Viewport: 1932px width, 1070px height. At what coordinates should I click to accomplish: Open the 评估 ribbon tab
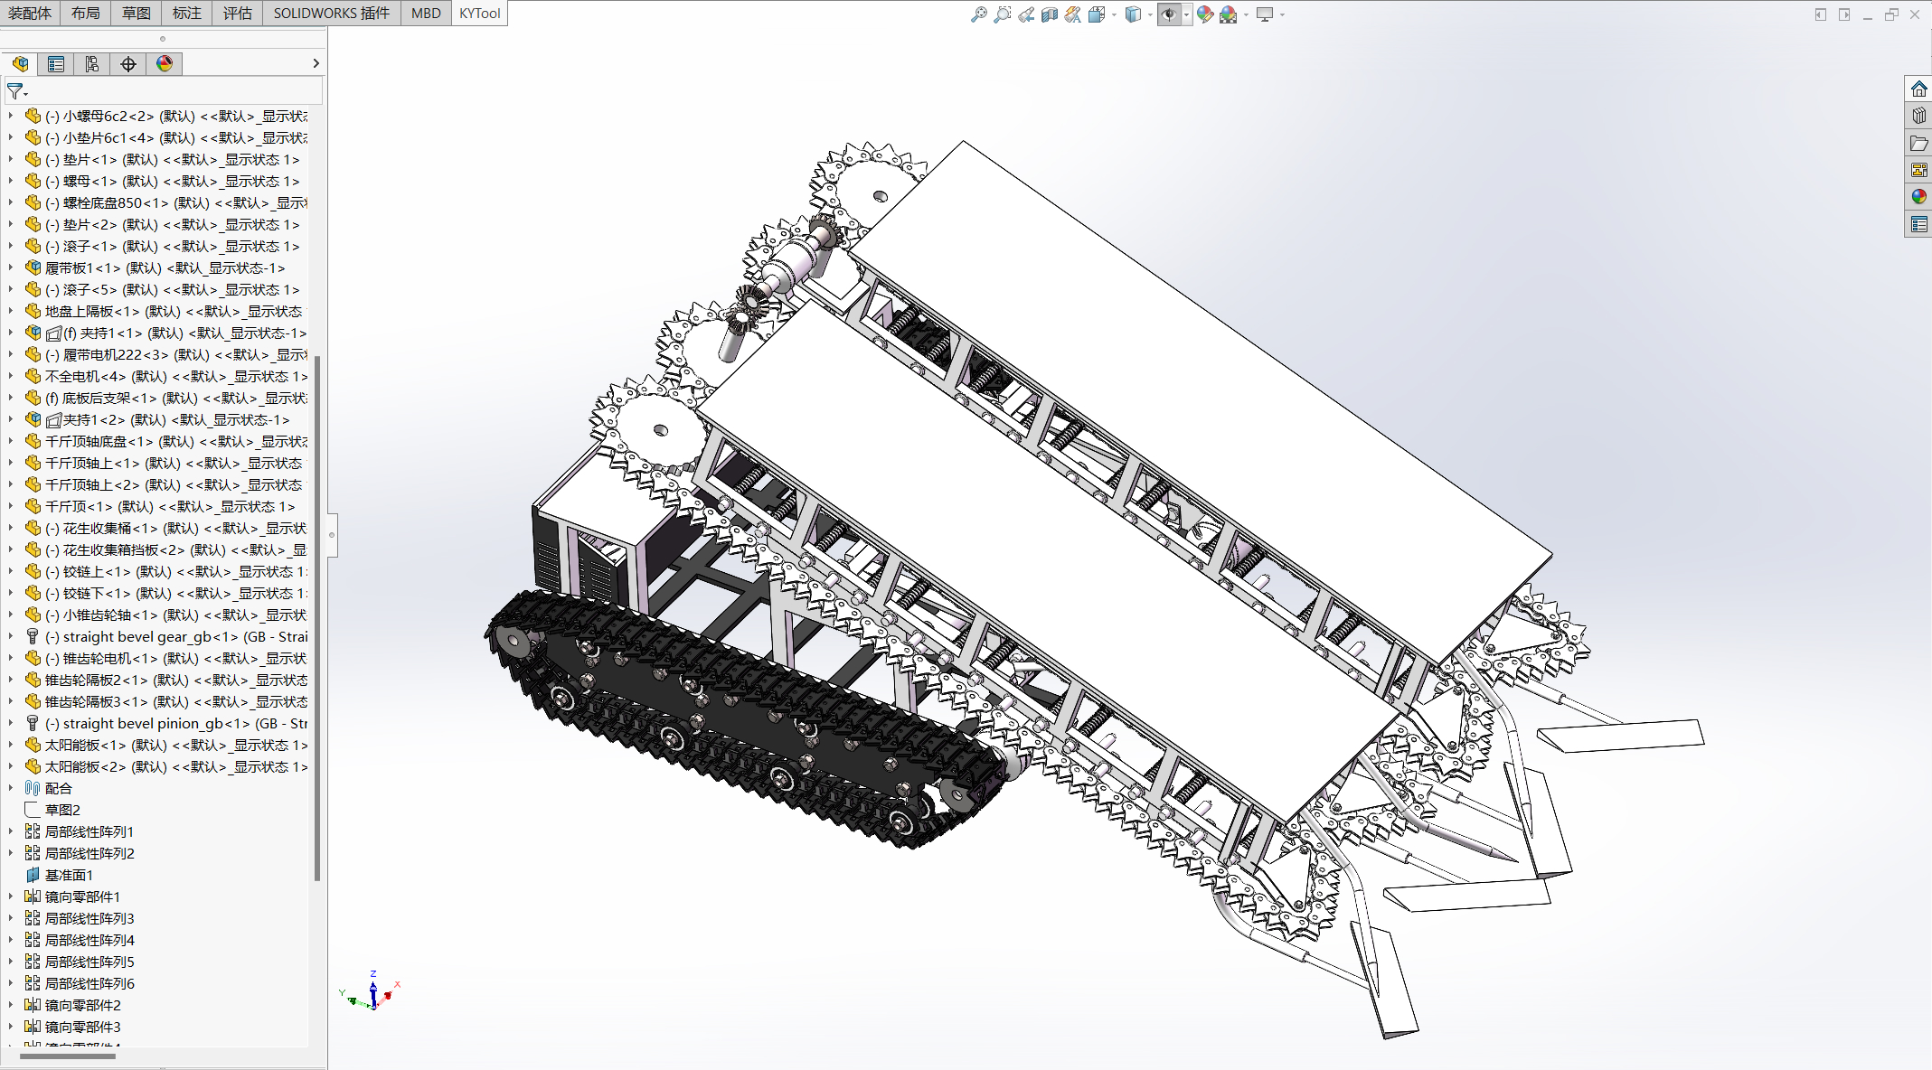click(x=238, y=13)
